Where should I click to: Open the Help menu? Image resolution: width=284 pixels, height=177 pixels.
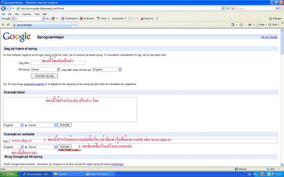click(44, 14)
